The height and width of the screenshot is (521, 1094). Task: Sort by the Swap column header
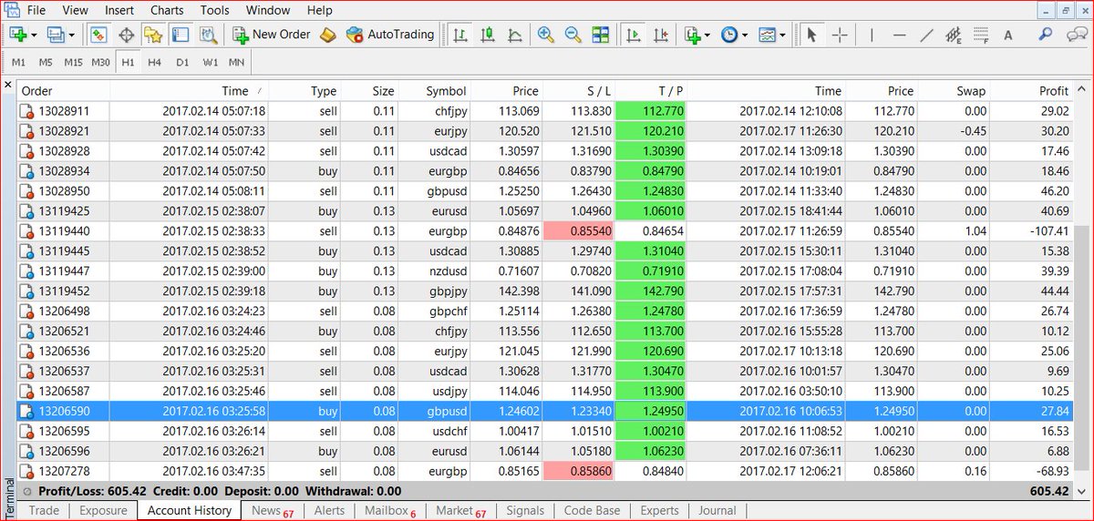pyautogui.click(x=954, y=91)
